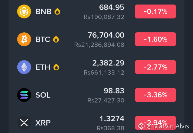Select the Bitcoin orange logo

click(x=24, y=39)
